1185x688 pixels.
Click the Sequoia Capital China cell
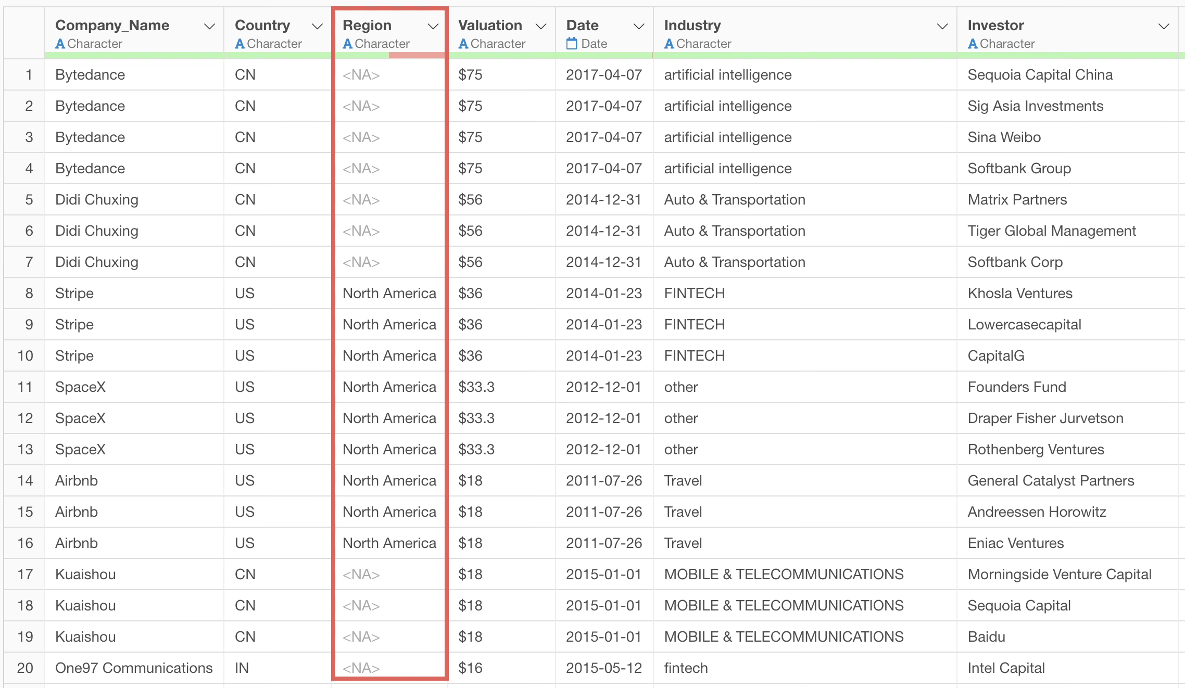pos(1040,75)
